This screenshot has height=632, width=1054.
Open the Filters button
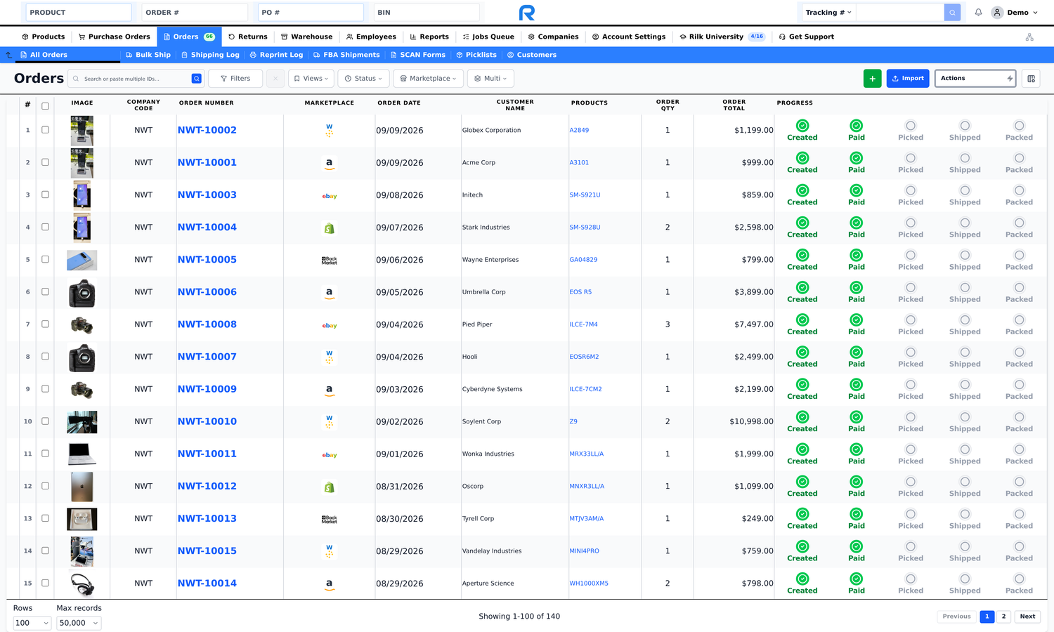coord(235,79)
